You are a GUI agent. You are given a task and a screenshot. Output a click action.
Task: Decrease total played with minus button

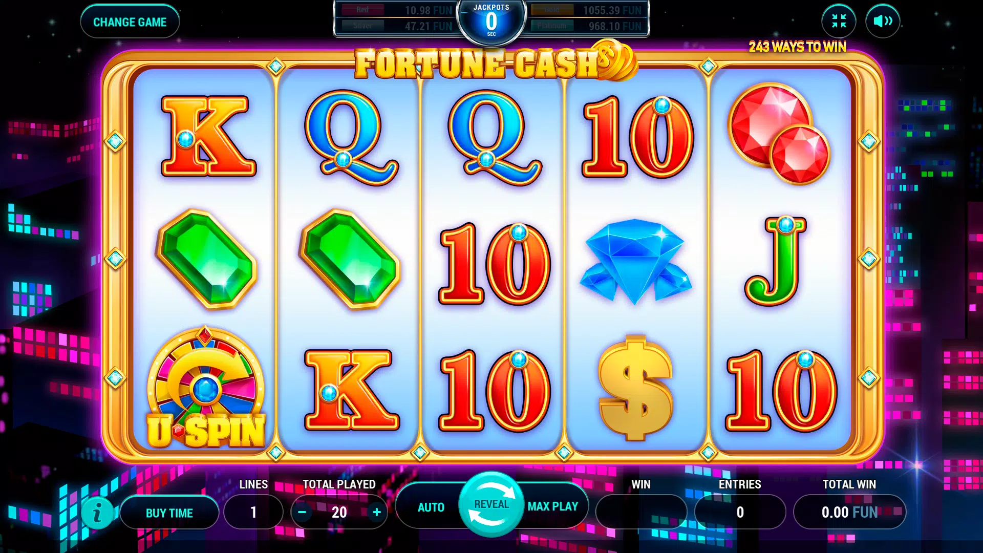[x=302, y=512]
